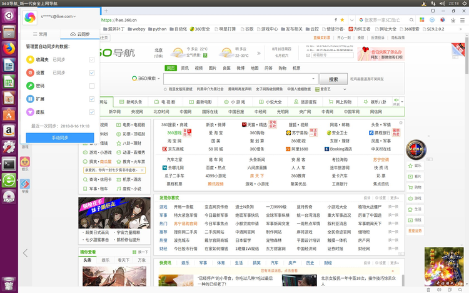Open the 小游戏 navigation tab

pos(234,102)
